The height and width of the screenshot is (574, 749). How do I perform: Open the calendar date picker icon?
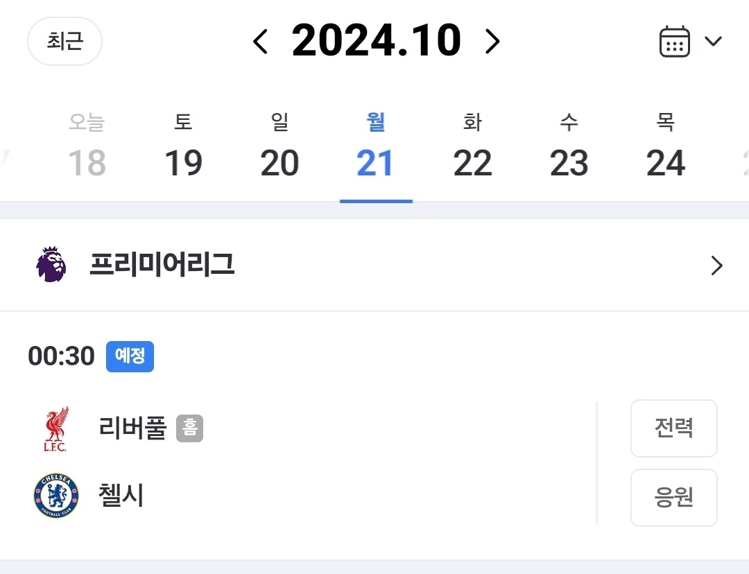[x=673, y=42]
